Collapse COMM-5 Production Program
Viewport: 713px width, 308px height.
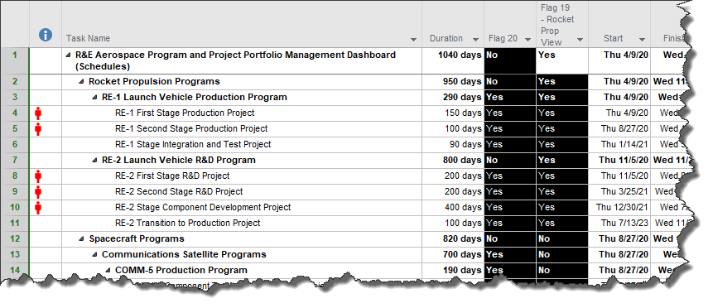pos(108,271)
